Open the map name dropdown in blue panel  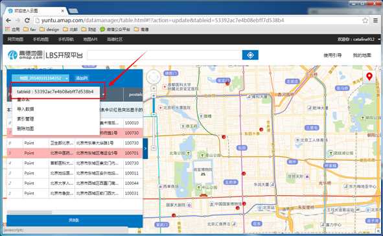(x=41, y=78)
